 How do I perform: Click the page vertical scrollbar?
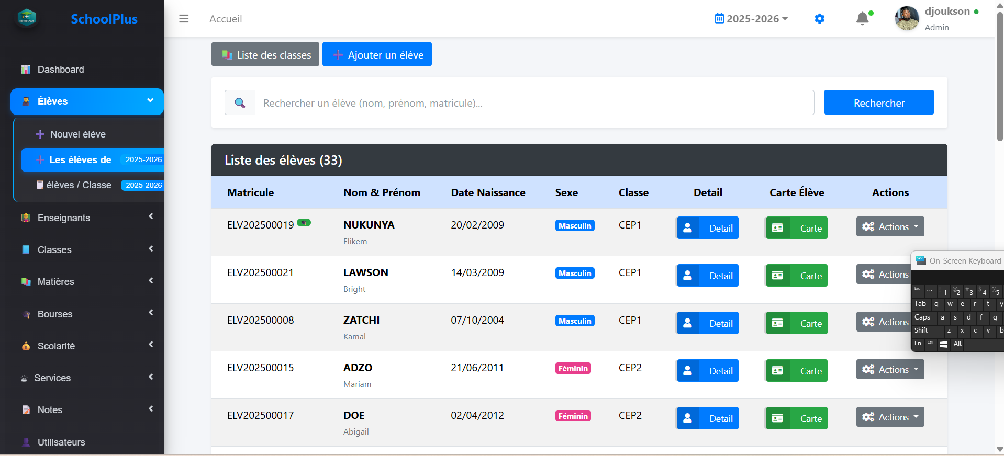pos(999,78)
